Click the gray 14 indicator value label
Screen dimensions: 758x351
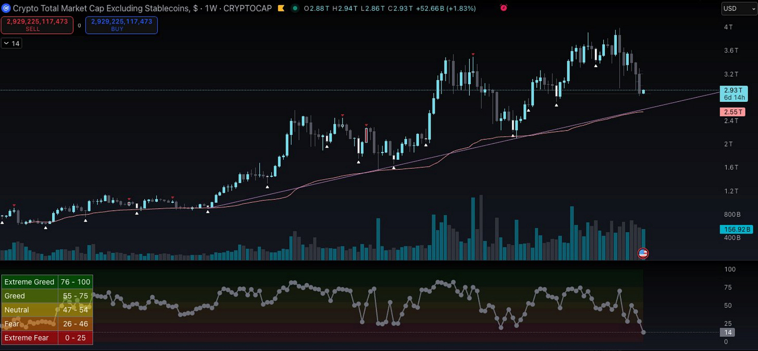[x=727, y=332]
